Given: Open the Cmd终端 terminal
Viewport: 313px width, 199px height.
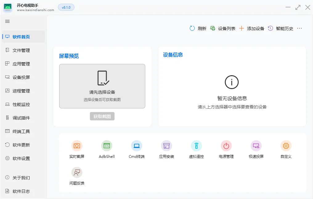Looking at the screenshot, I should coord(136,149).
